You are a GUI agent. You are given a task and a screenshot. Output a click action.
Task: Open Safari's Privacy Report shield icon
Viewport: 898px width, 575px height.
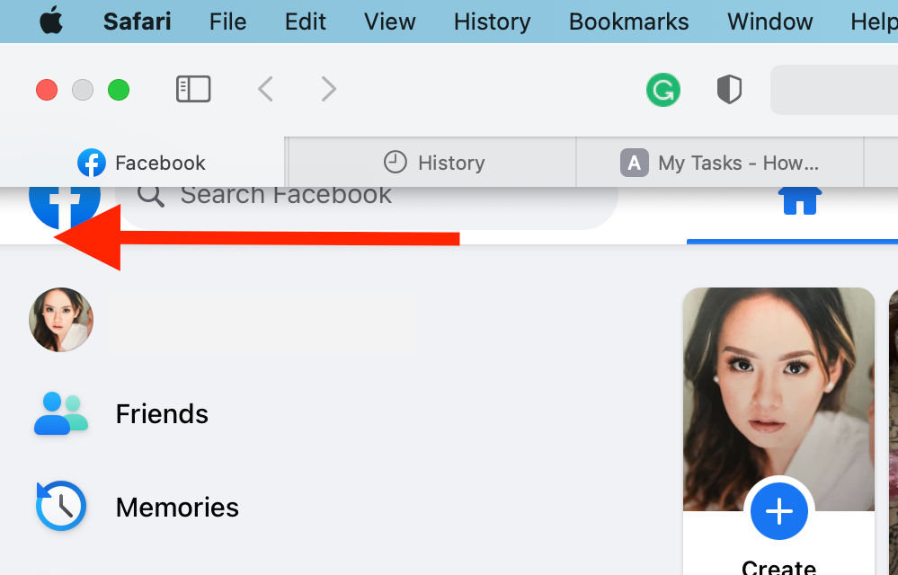729,89
